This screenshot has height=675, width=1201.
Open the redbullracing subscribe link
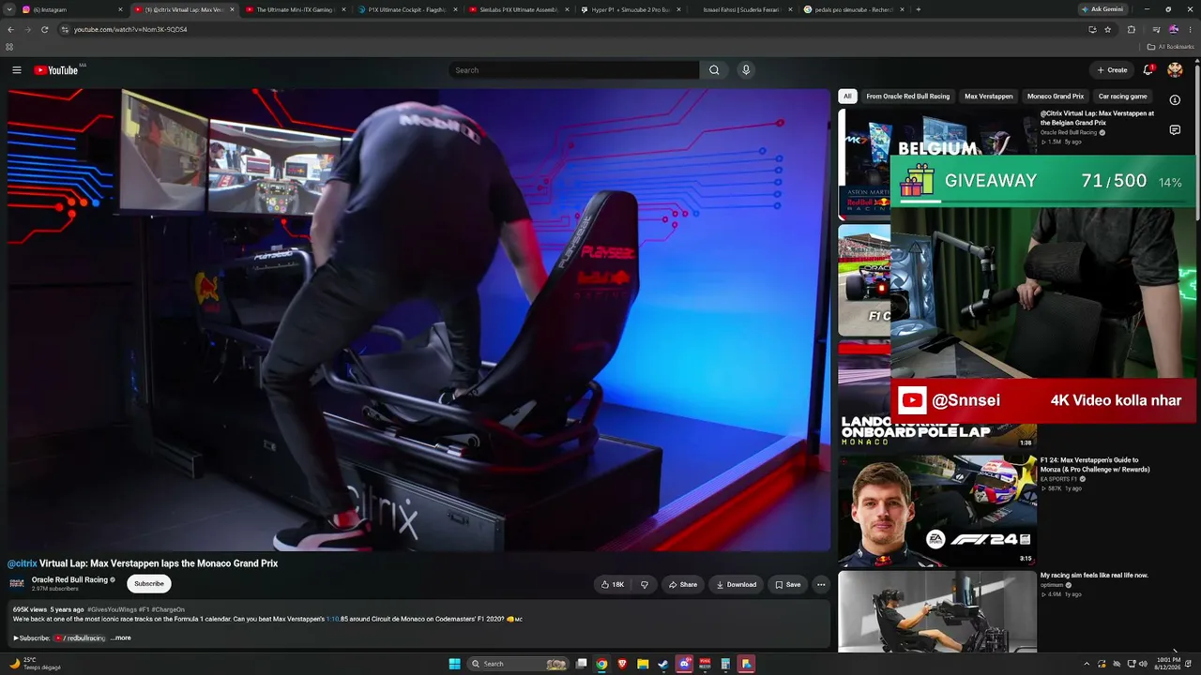[80, 638]
